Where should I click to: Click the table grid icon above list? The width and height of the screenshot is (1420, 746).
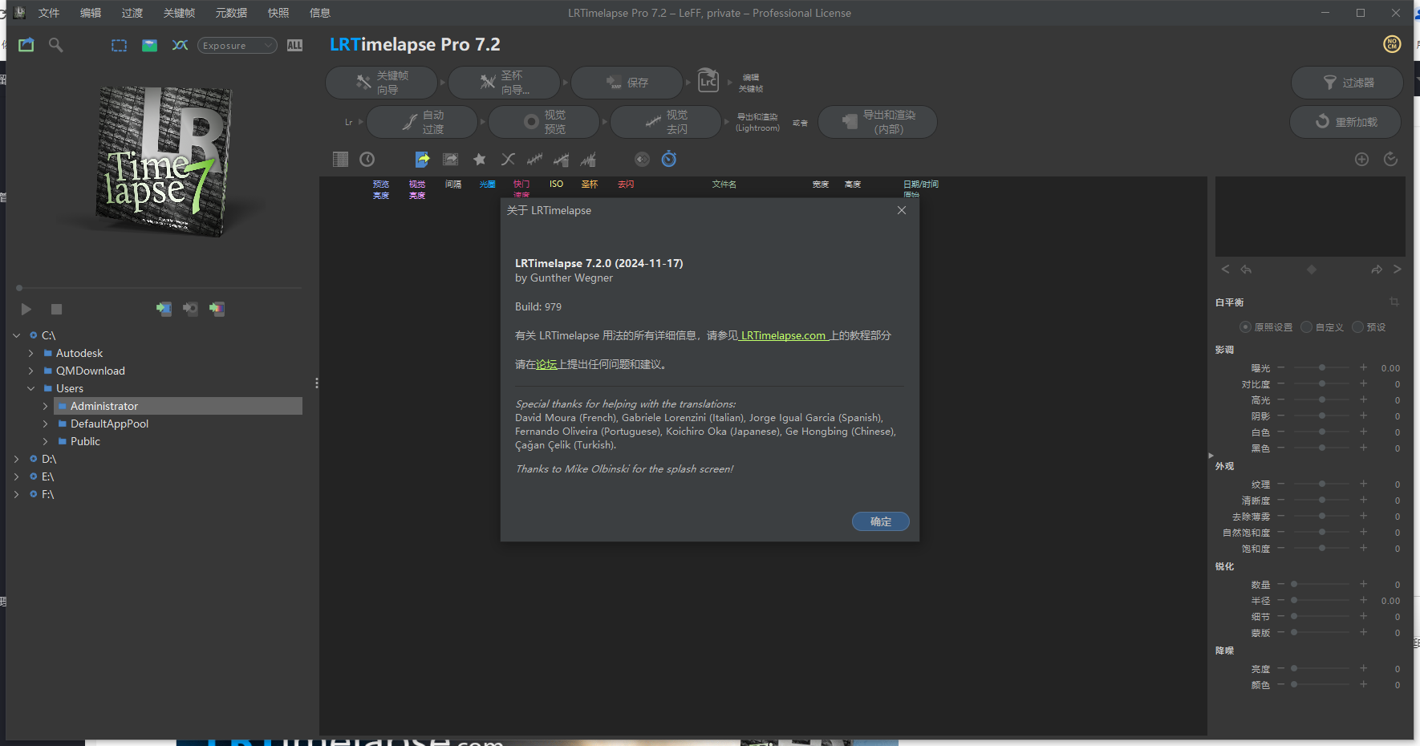(x=340, y=159)
